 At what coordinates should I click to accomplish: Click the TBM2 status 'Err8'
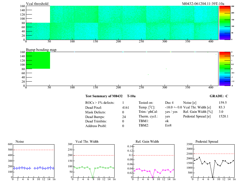(x=168, y=125)
